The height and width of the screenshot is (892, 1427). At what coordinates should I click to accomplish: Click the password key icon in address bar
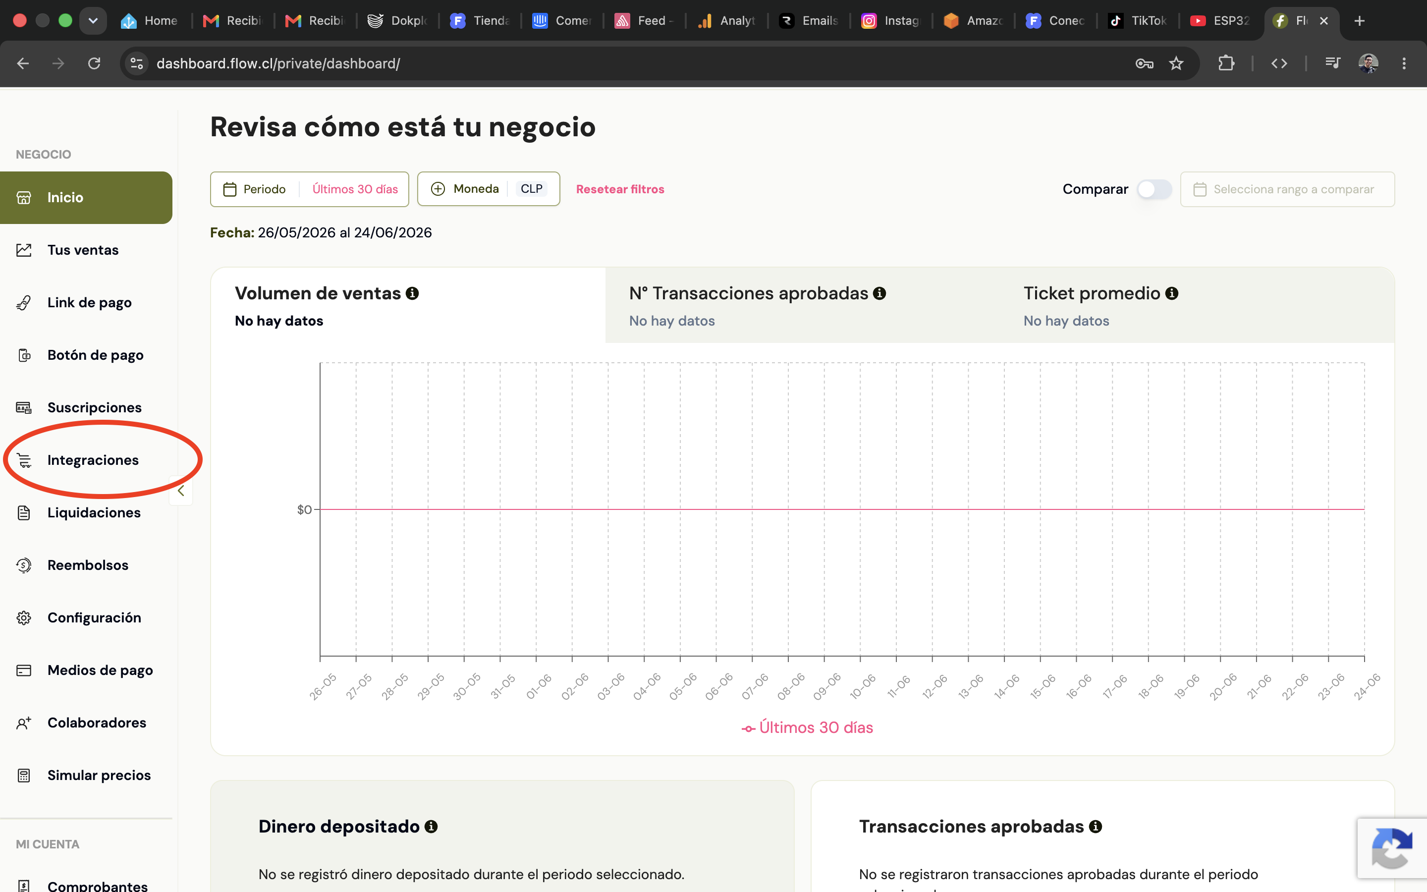tap(1144, 63)
